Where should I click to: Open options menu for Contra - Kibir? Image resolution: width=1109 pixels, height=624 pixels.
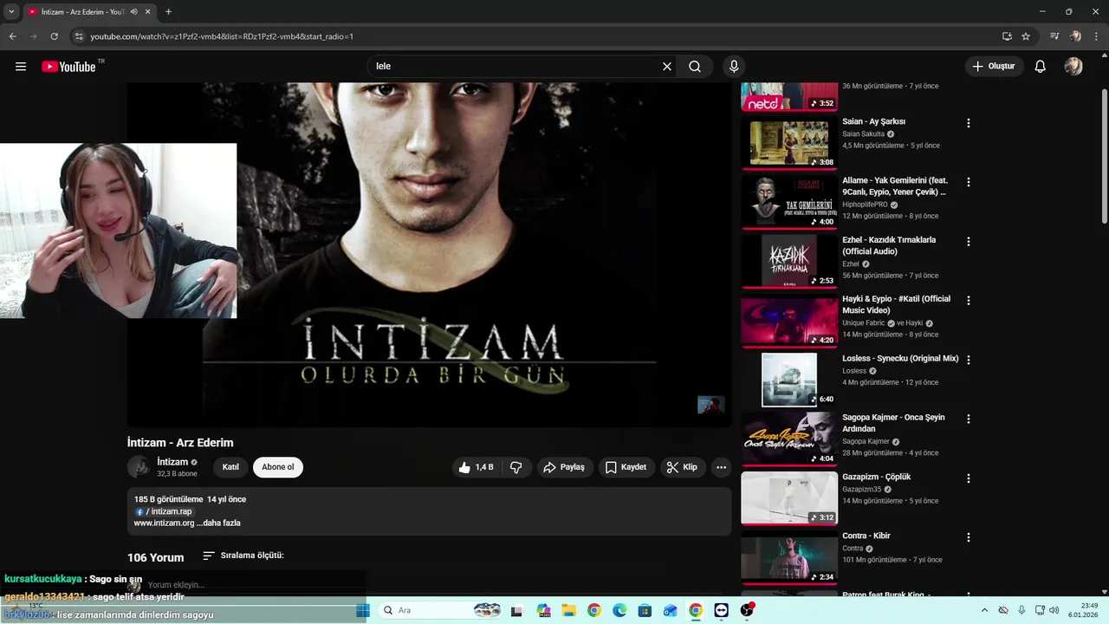click(969, 537)
